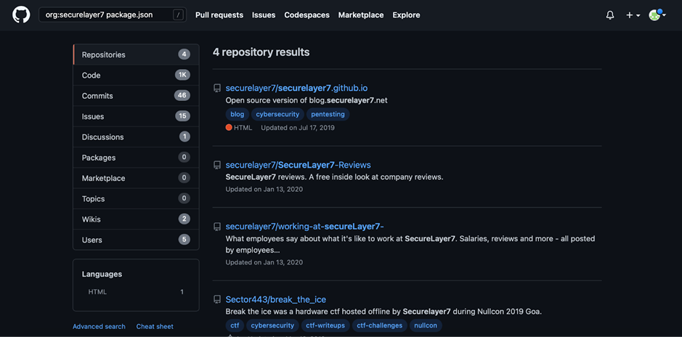Screen dimensions: 682x337
Task: Click the ctf-writeups topic tag
Action: point(325,325)
